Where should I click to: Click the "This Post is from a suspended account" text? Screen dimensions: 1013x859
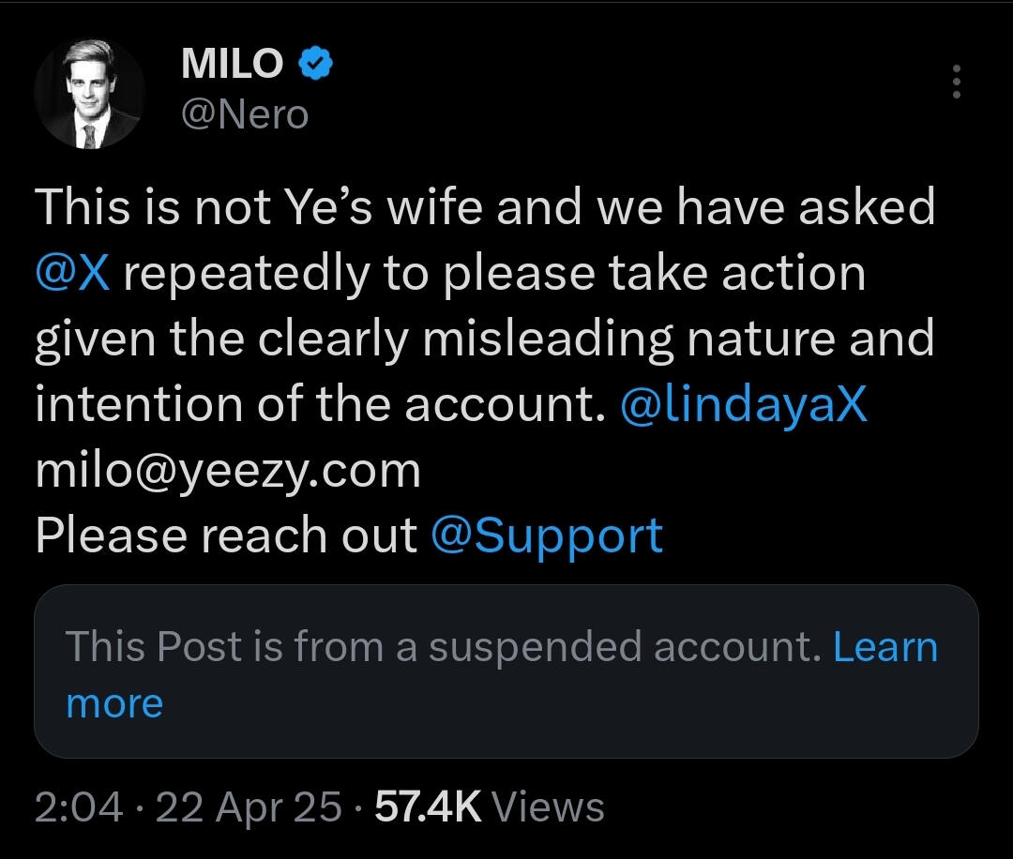point(443,647)
